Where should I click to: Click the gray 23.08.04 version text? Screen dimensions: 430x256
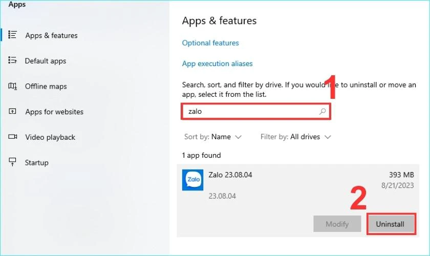(222, 196)
